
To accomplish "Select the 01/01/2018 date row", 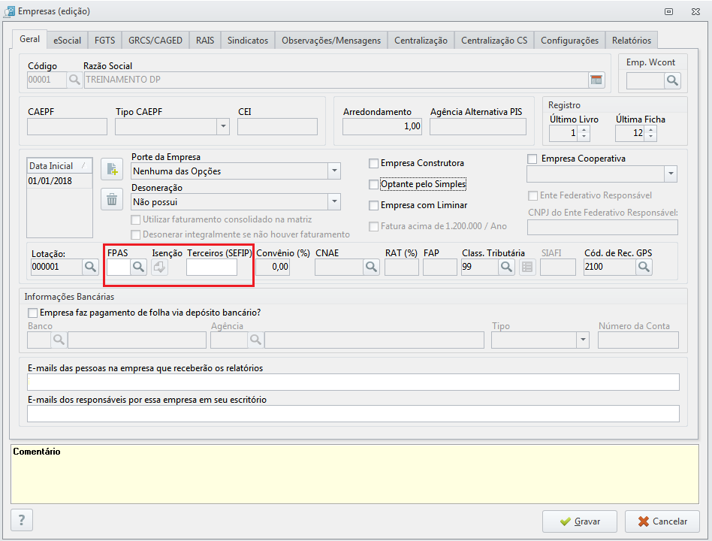I will pos(59,181).
